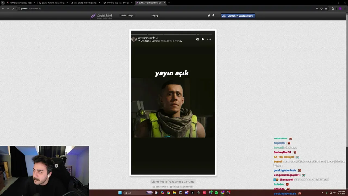Open Spotify from the taskbar
This screenshot has width=348, height=196.
pyautogui.click(x=216, y=193)
